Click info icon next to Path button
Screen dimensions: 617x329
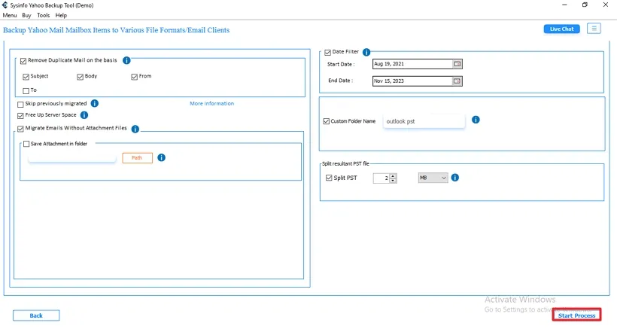161,157
